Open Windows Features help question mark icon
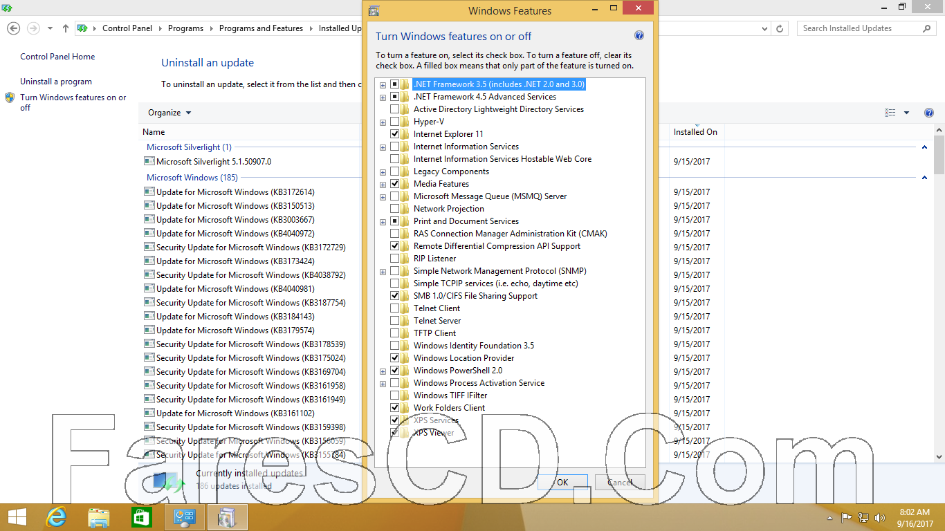The image size is (945, 531). [x=639, y=36]
